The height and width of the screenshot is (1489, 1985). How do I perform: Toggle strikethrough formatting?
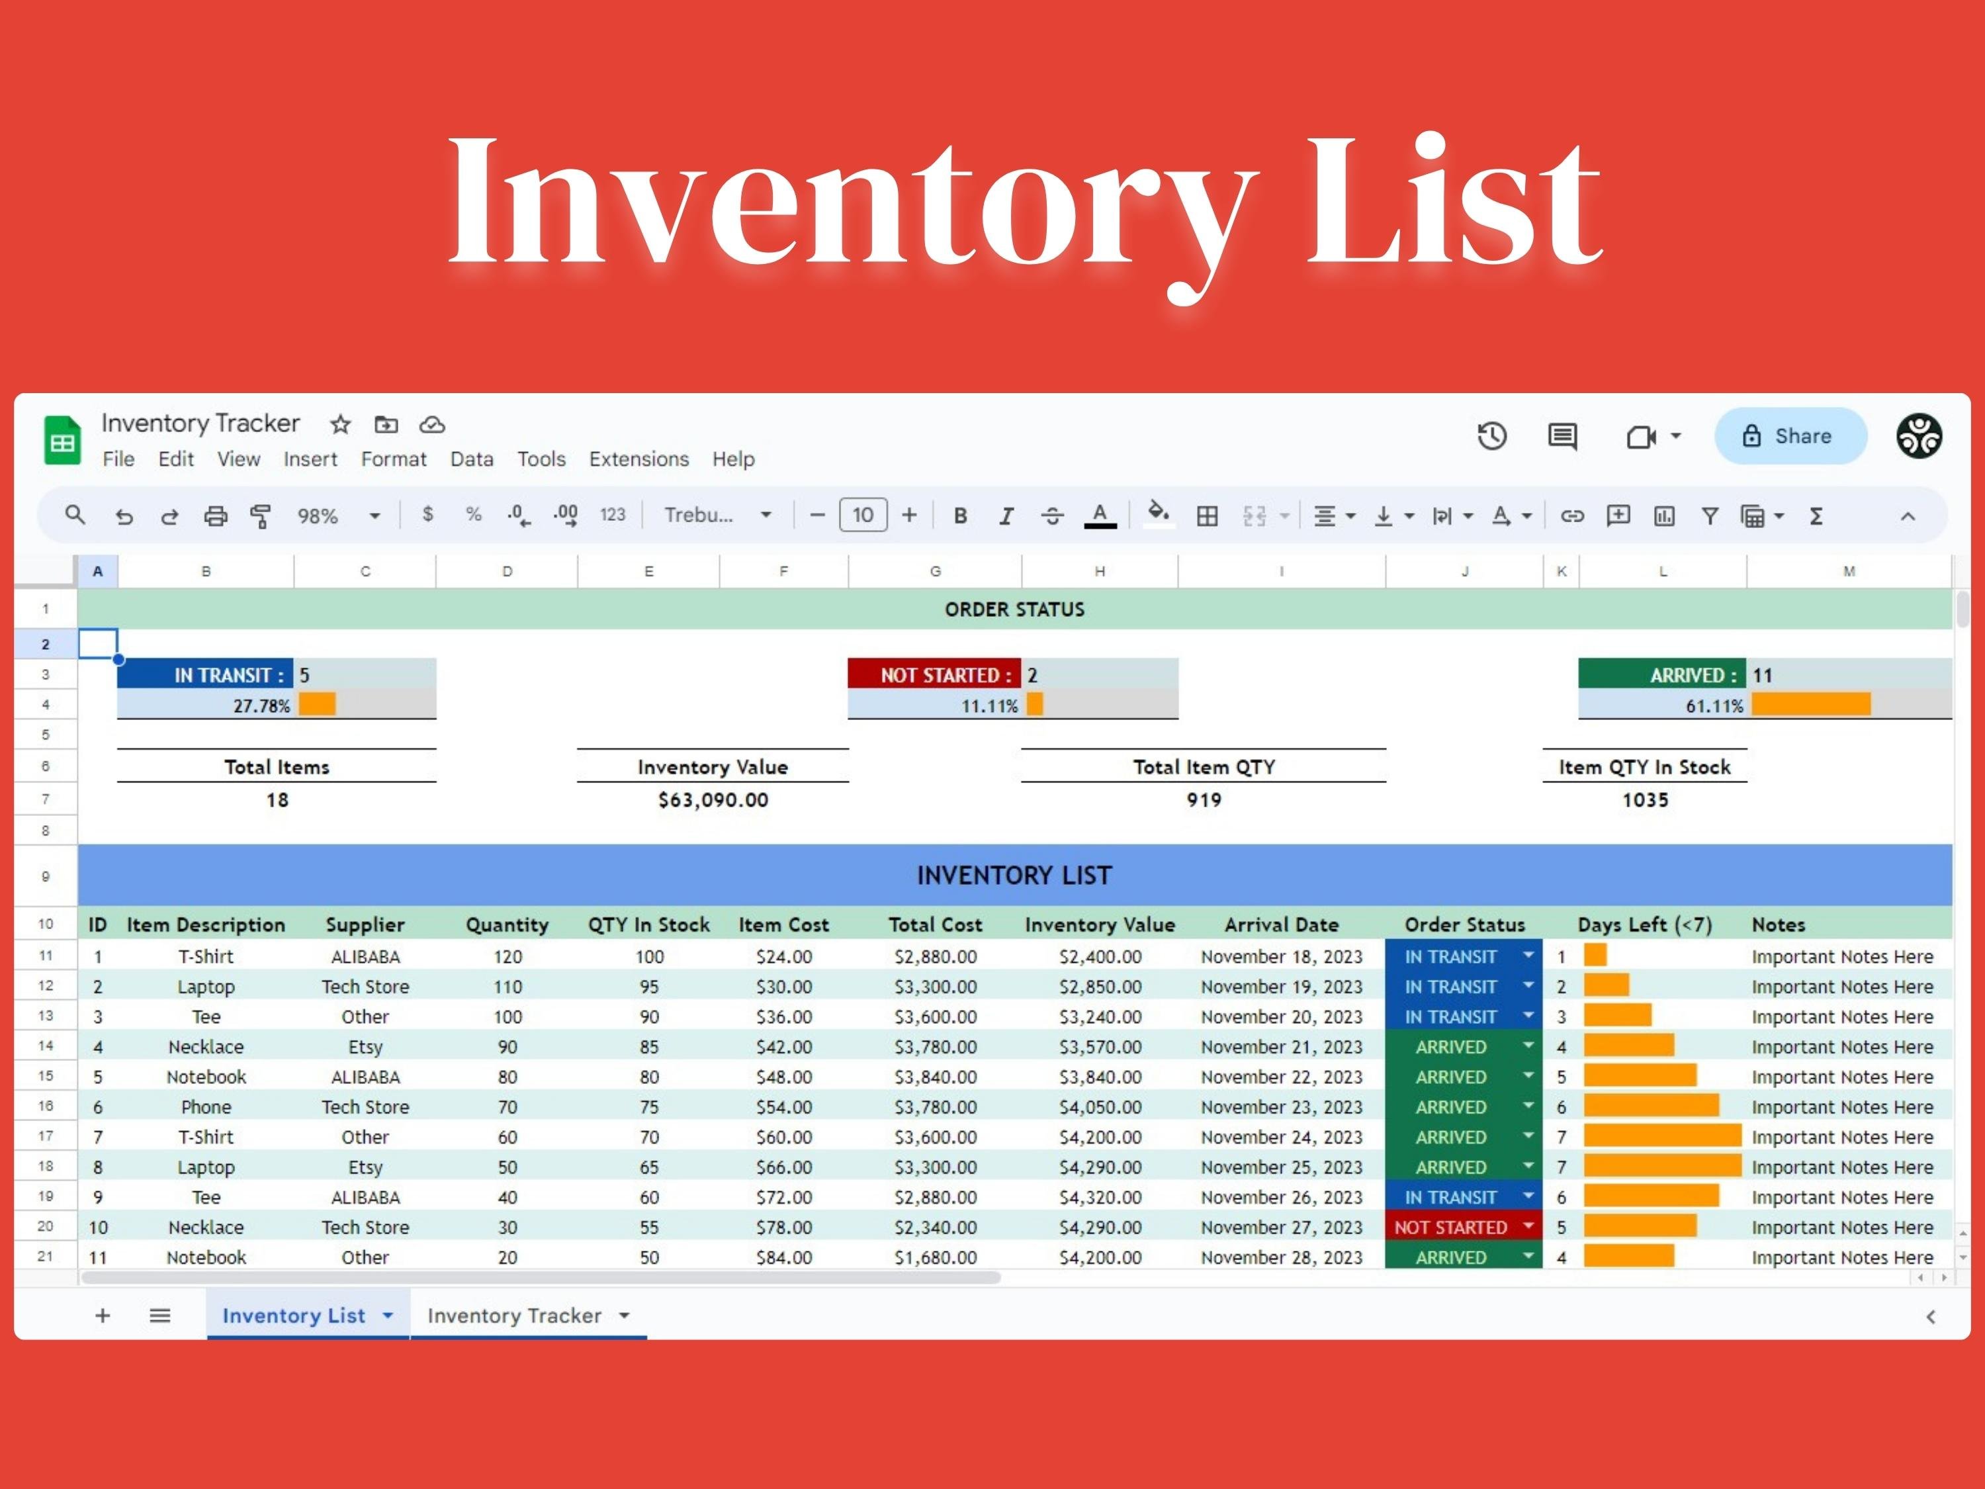coord(1052,516)
